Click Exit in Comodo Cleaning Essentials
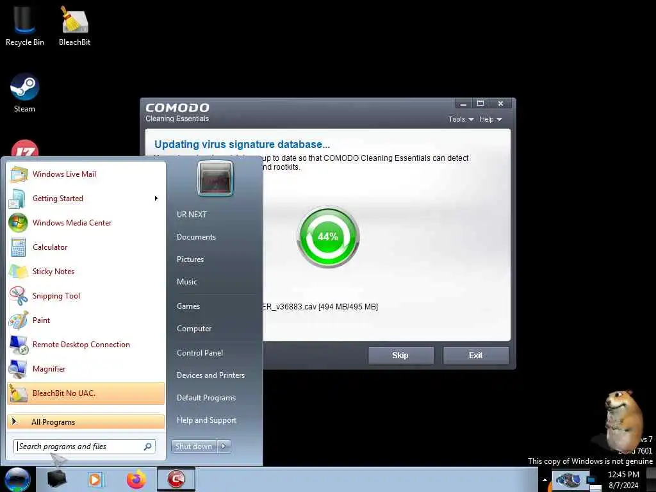656x492 pixels. click(x=476, y=355)
